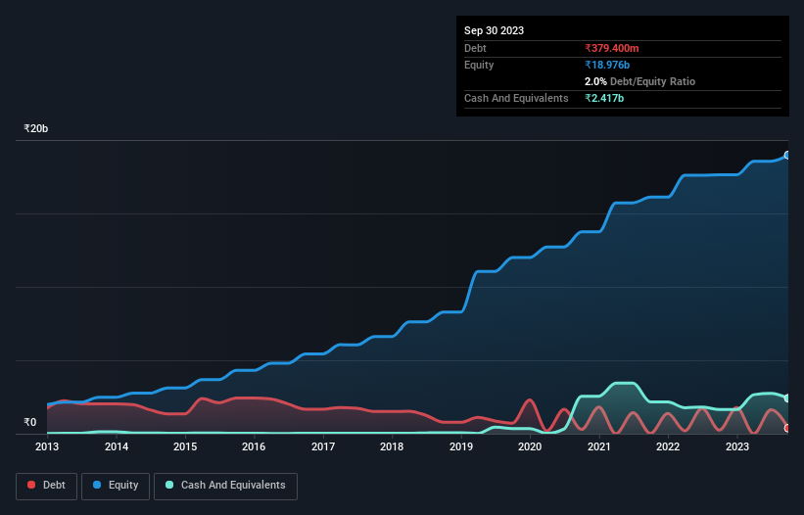This screenshot has width=804, height=515.
Task: Click the 2015 x-axis label
Action: (185, 446)
